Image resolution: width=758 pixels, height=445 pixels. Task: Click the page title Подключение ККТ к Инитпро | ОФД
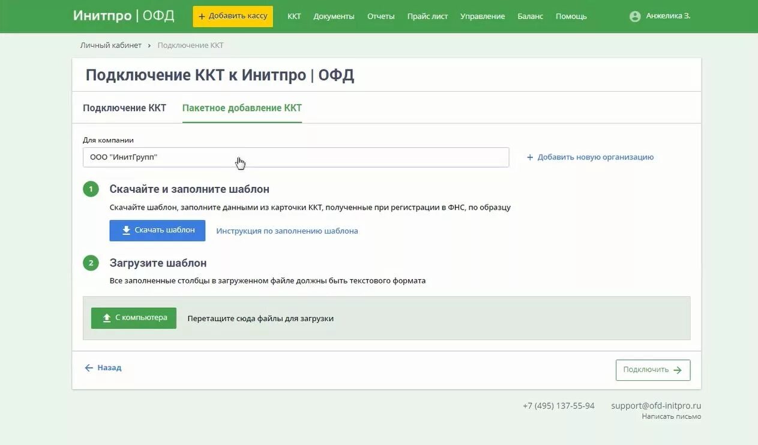pos(220,75)
